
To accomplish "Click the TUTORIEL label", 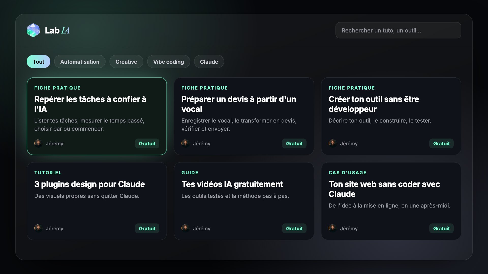I will click(48, 173).
